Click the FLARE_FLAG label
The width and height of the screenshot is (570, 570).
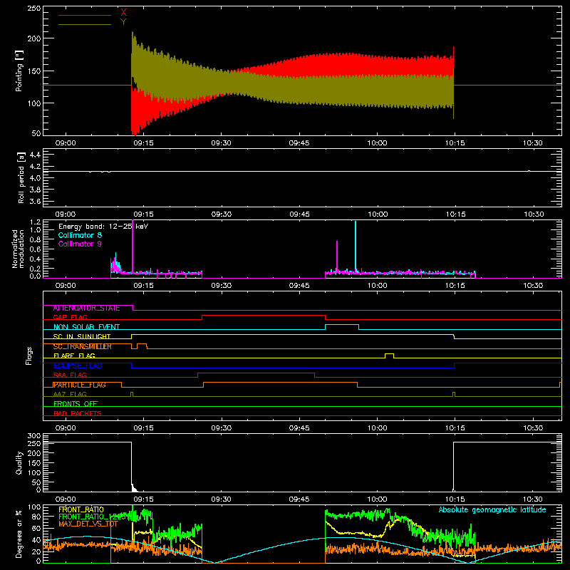(74, 356)
